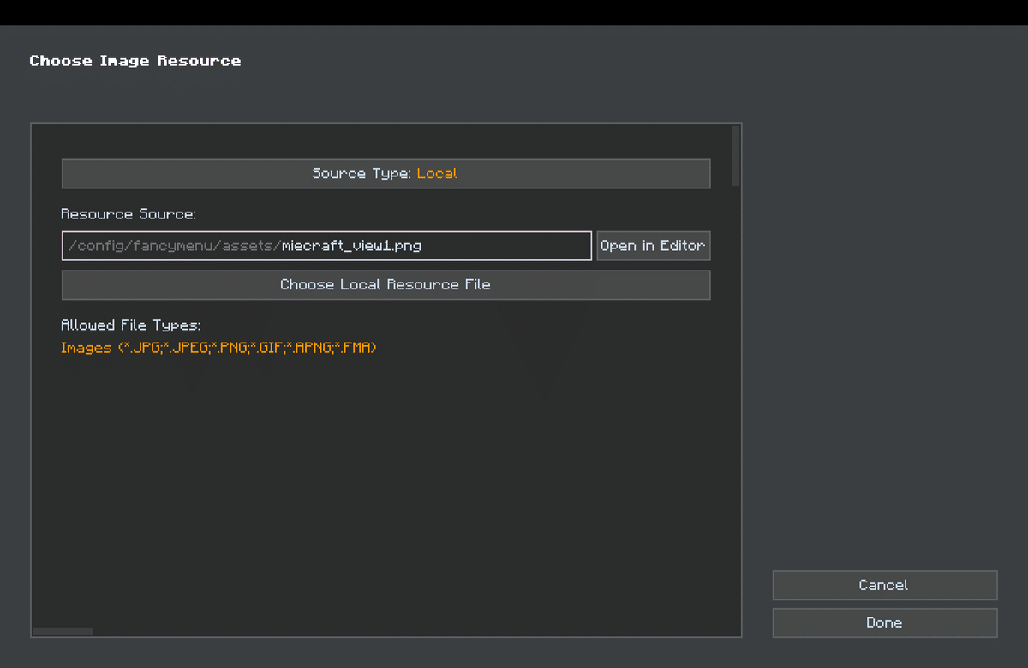Viewport: 1028px width, 668px height.
Task: Click Choose Local Resource File
Action: tap(385, 285)
